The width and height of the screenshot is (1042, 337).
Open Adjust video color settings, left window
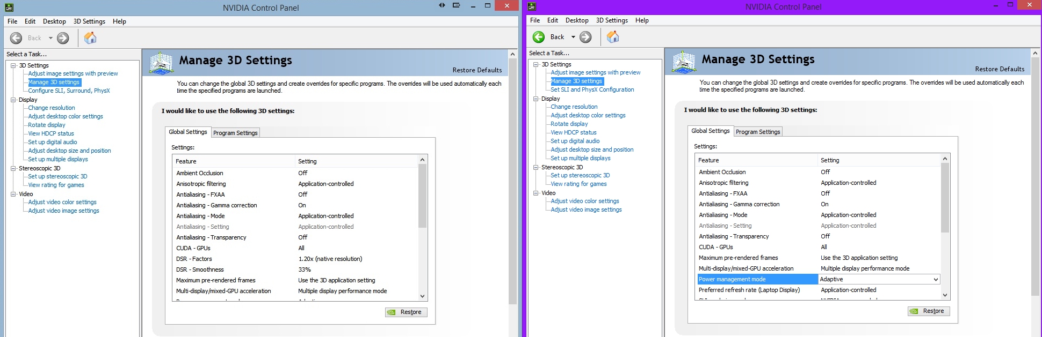coord(62,202)
